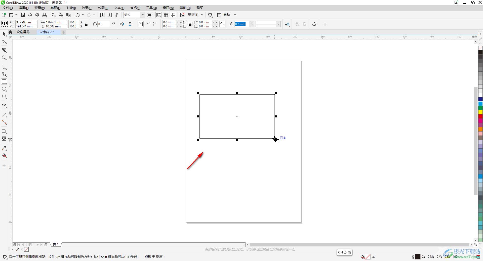The width and height of the screenshot is (483, 261).
Task: Expand the Undo history dropdown
Action: tap(83, 15)
